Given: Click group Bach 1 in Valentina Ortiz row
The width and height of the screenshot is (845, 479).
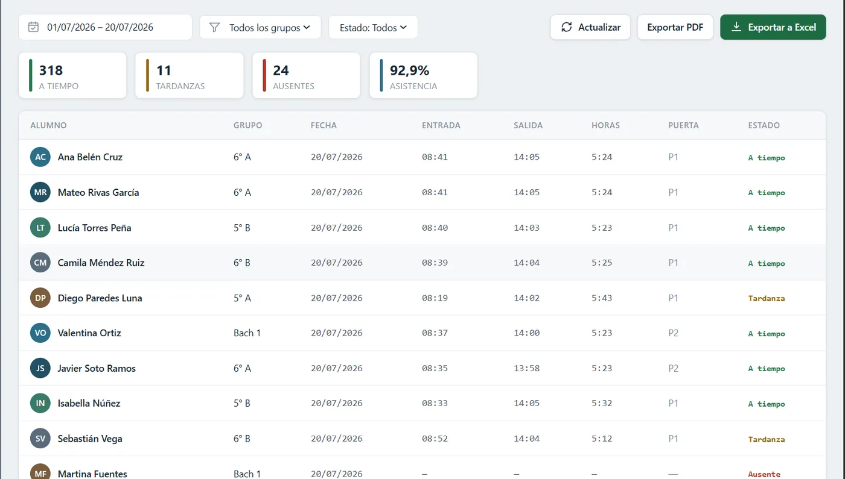Looking at the screenshot, I should [x=247, y=333].
